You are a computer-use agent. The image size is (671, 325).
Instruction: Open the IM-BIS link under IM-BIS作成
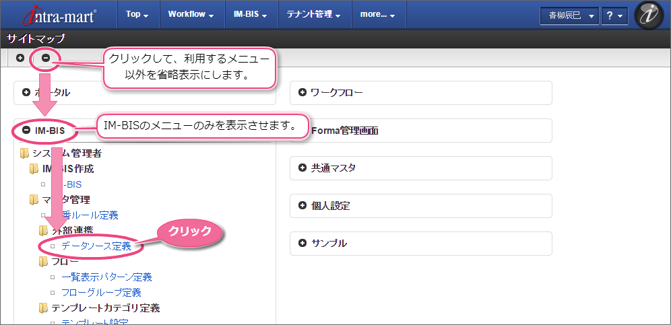point(71,185)
